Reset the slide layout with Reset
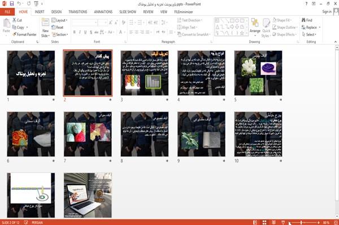Image resolution: width=339 pixels, height=225 pixels. click(x=58, y=27)
